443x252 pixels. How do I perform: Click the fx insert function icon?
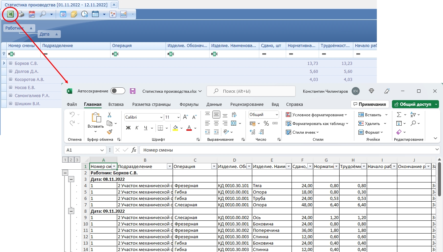(x=134, y=150)
